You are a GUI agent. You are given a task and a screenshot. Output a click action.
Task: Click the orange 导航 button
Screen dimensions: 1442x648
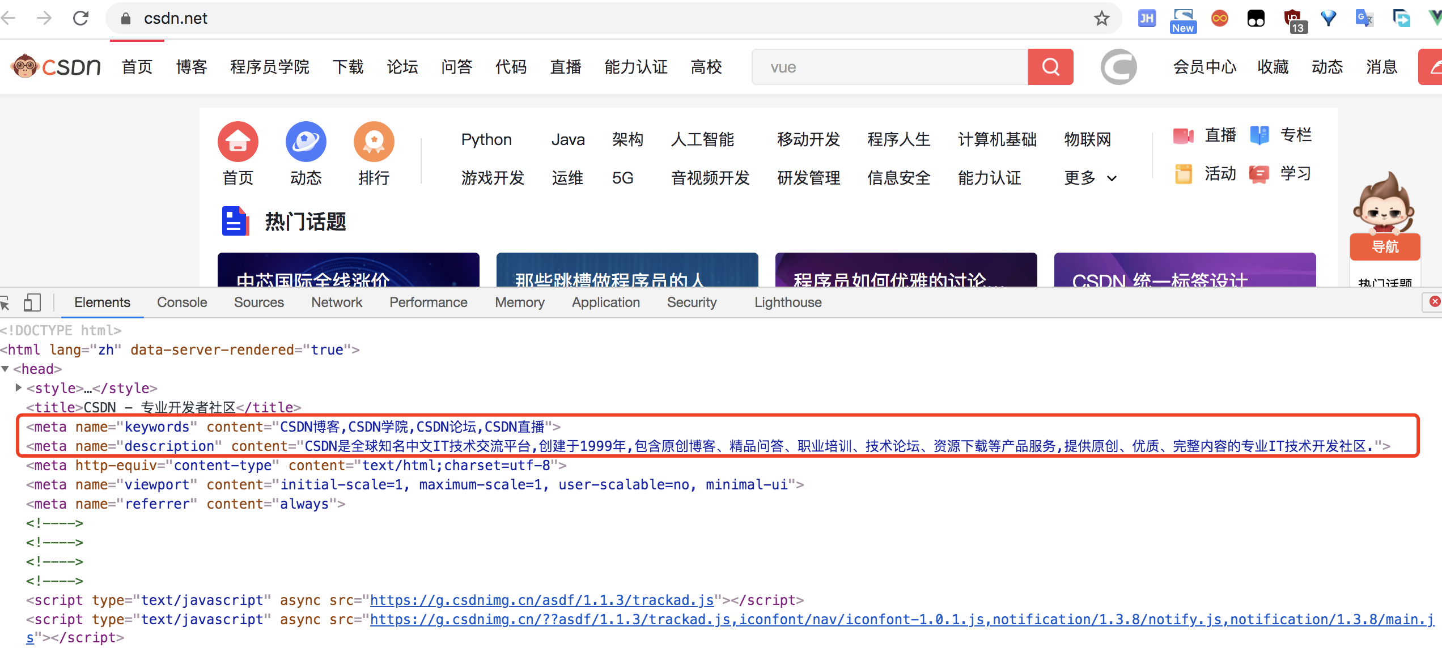pyautogui.click(x=1385, y=247)
